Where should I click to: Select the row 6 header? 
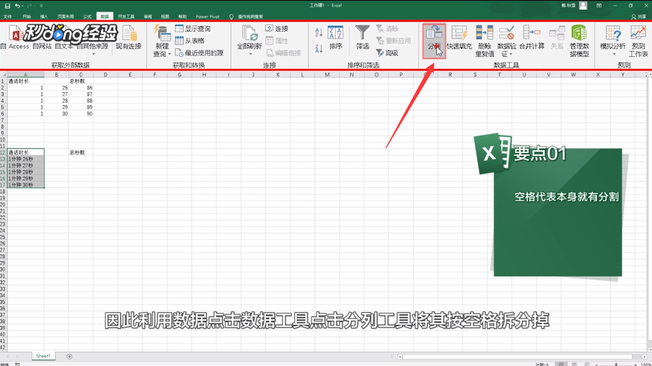click(3, 114)
